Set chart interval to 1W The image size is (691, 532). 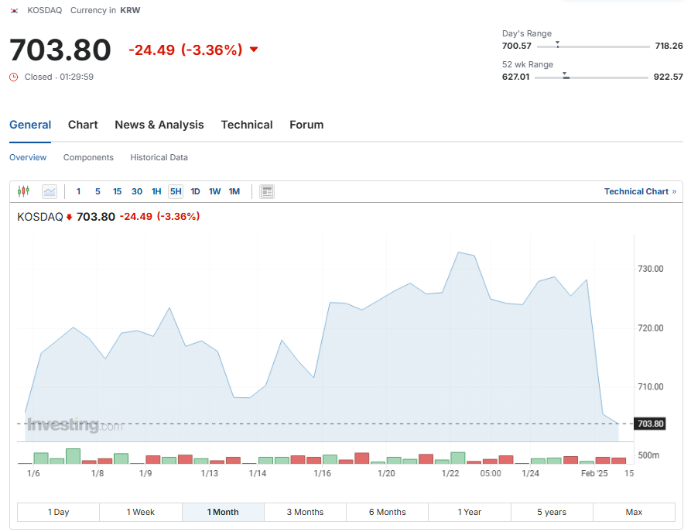click(214, 191)
